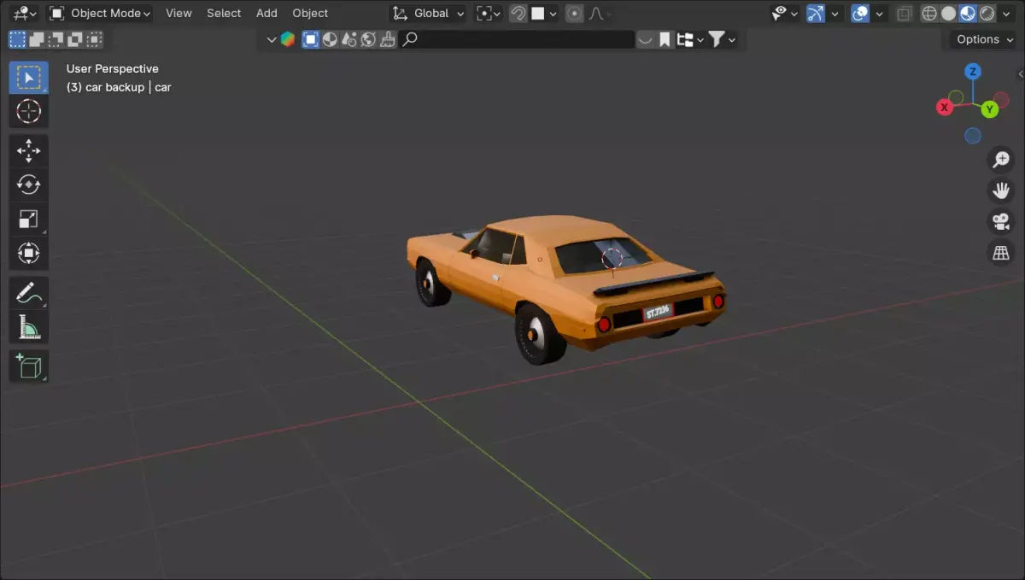Click the colorful hexagon library icon
Image resolution: width=1025 pixels, height=580 pixels.
tap(288, 39)
